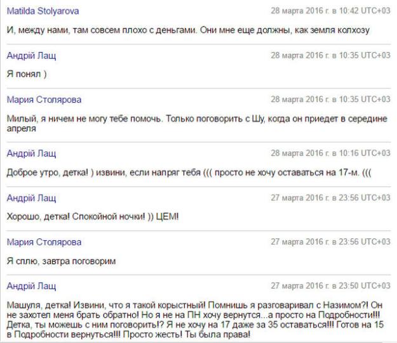
Task: Select the message 'Доброе утро, детка!'
Action: pyautogui.click(x=177, y=172)
